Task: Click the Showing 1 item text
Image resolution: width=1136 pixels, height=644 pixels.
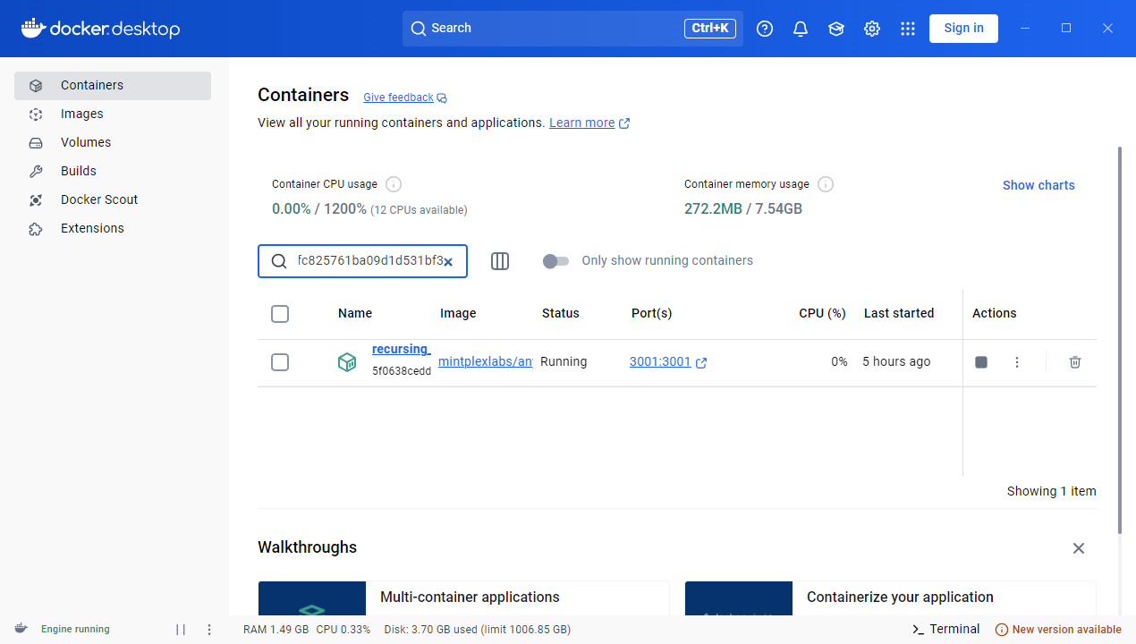Action: point(1051,491)
